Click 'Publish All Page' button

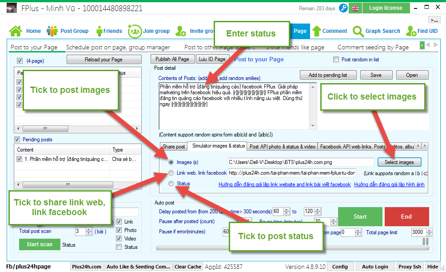(172, 59)
